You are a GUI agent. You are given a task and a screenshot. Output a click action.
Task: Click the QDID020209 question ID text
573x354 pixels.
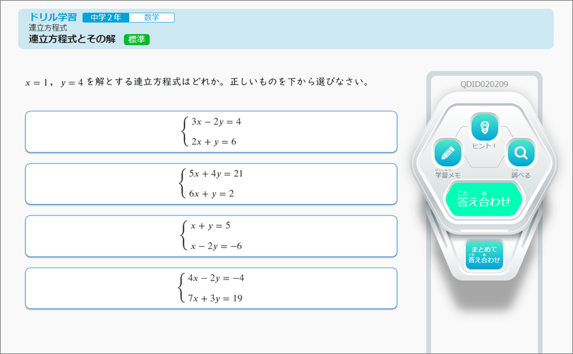click(484, 85)
